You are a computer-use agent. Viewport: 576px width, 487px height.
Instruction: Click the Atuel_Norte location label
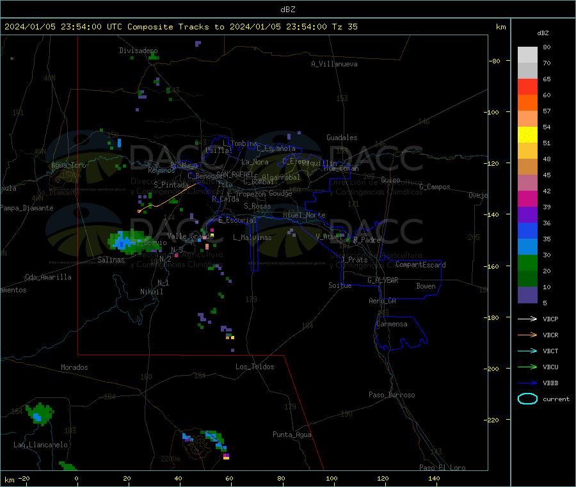[x=304, y=215]
